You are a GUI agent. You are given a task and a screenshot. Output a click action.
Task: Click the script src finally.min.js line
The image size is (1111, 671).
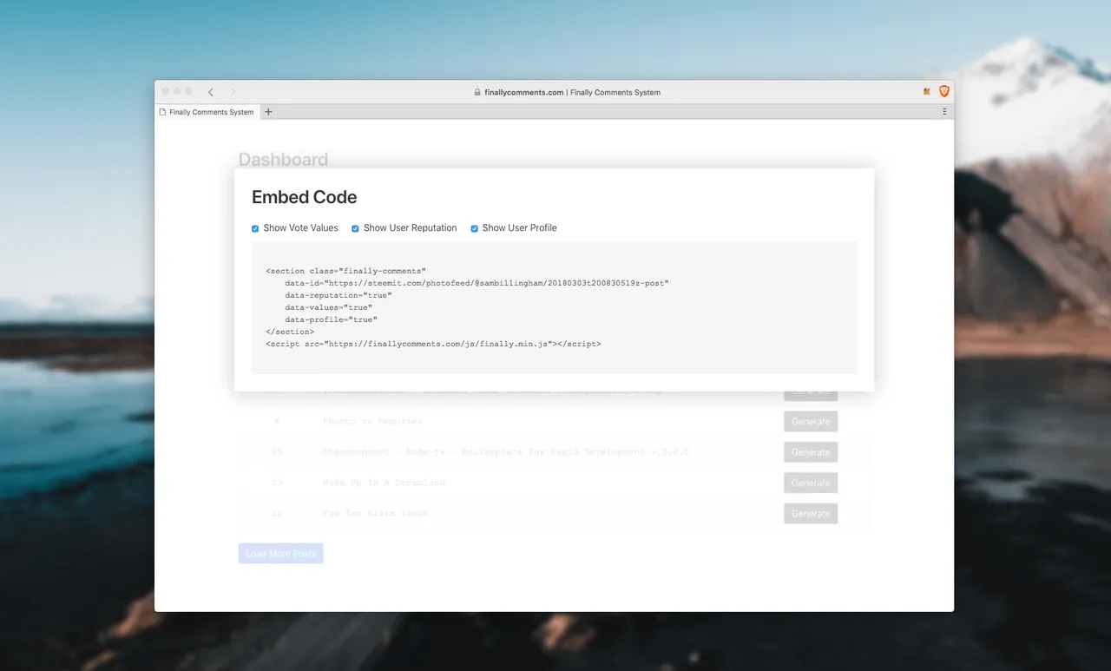pyautogui.click(x=433, y=344)
